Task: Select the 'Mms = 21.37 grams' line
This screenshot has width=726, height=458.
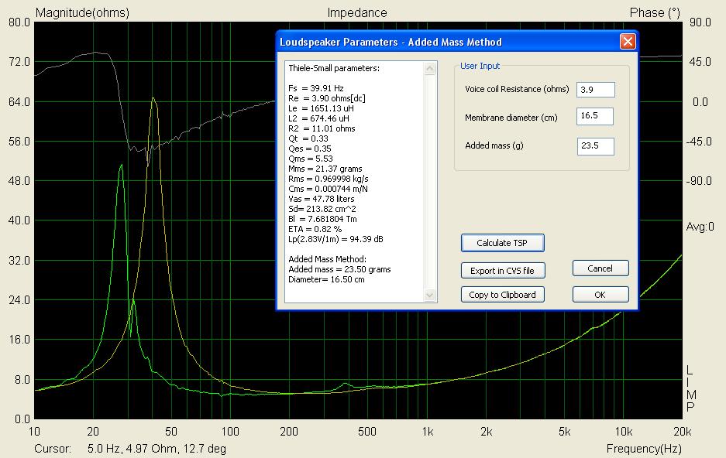Action: (x=325, y=169)
